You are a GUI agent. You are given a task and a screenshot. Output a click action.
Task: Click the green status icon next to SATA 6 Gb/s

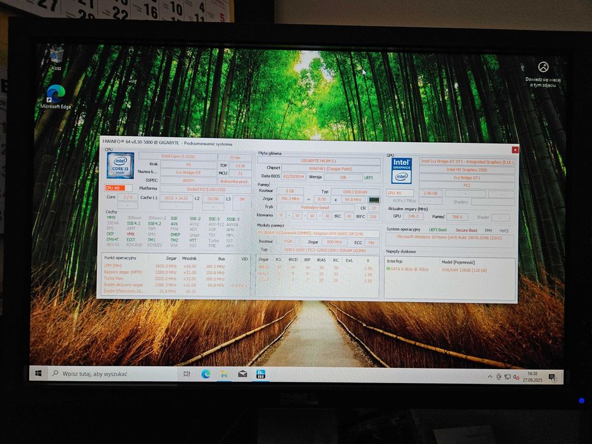(388, 269)
